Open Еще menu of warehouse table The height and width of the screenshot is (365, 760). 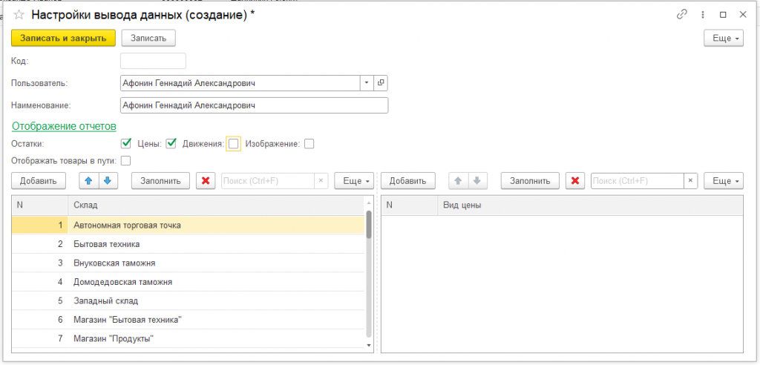coord(354,181)
